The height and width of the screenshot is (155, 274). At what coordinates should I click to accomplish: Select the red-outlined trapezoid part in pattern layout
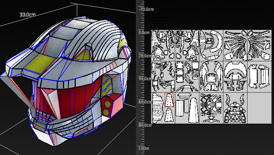[x=169, y=100]
